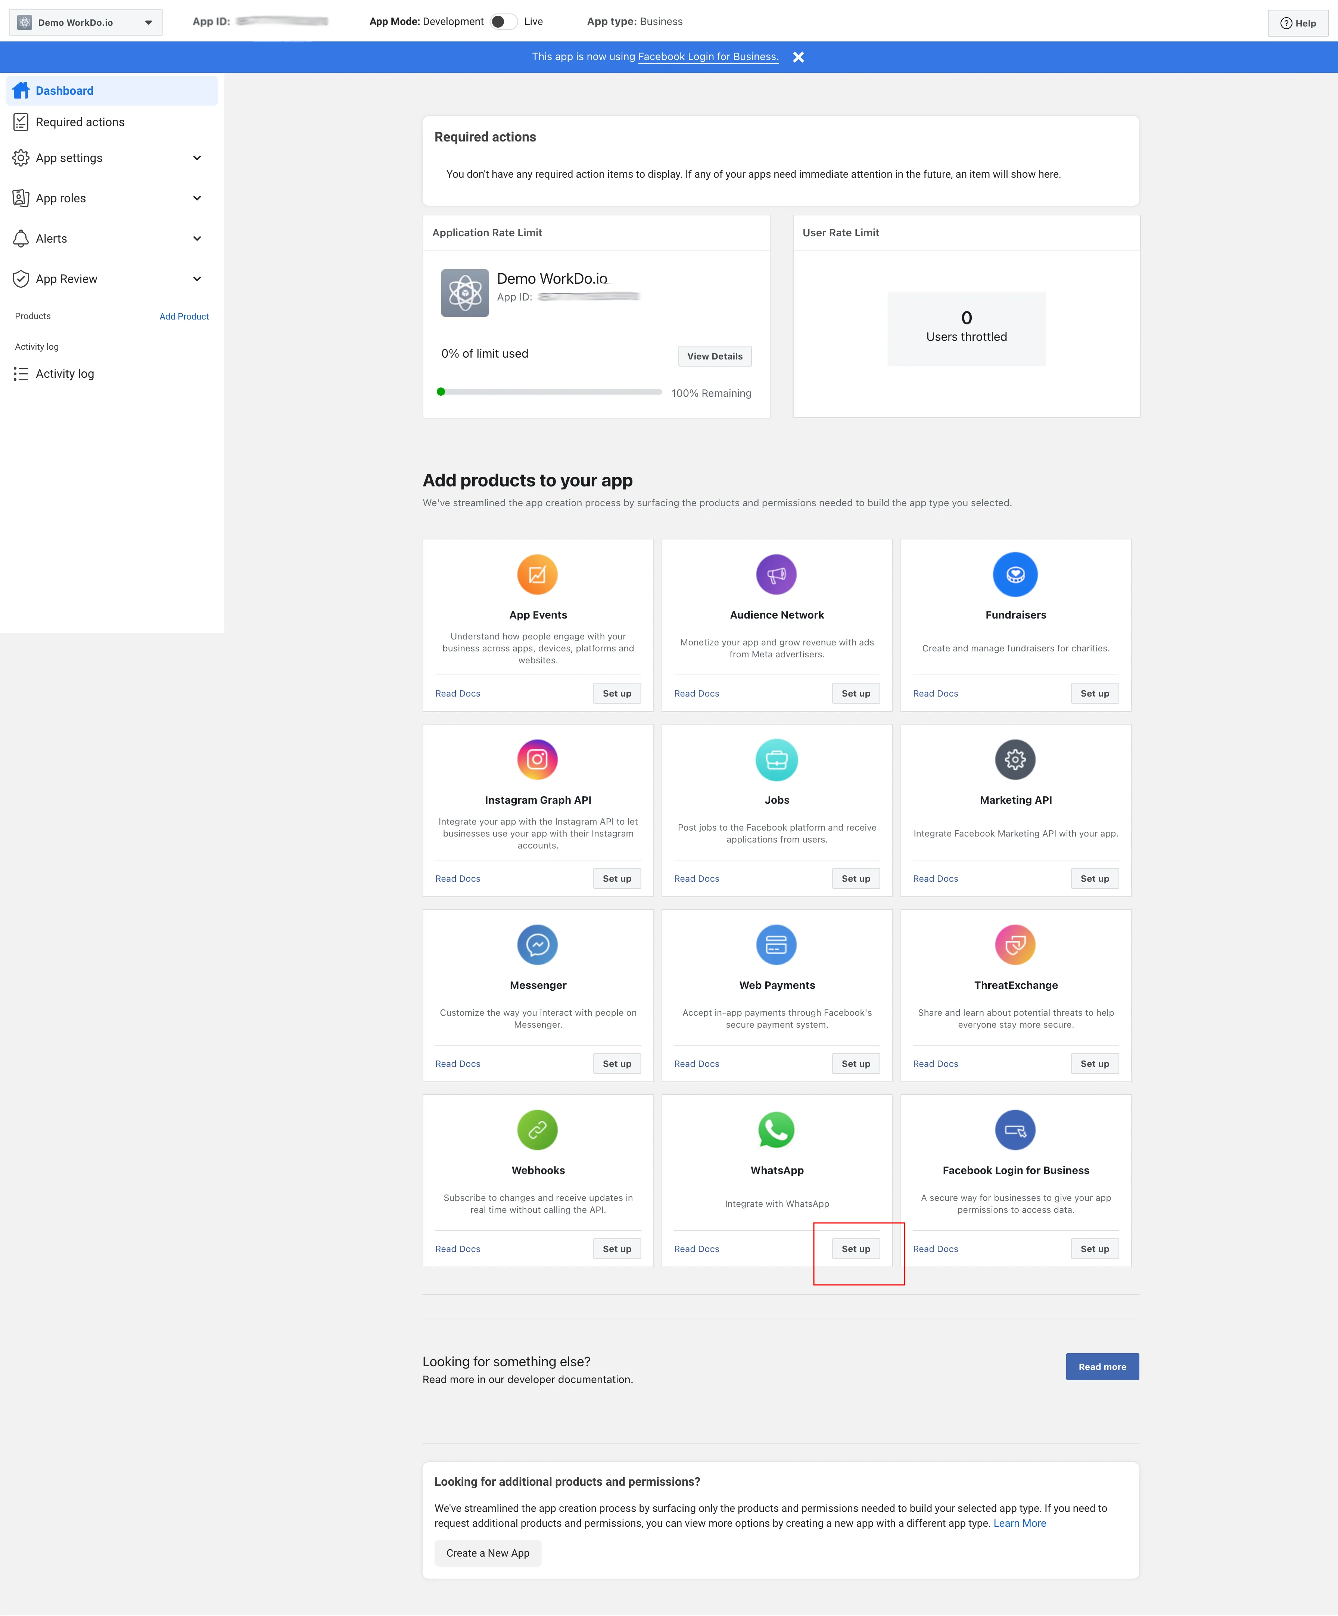Click the App Review shield icon

pos(21,278)
